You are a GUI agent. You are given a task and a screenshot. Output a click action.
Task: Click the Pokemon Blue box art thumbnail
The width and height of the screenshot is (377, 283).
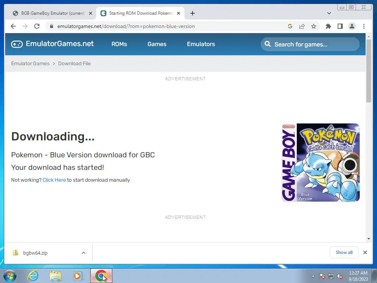coord(321,163)
